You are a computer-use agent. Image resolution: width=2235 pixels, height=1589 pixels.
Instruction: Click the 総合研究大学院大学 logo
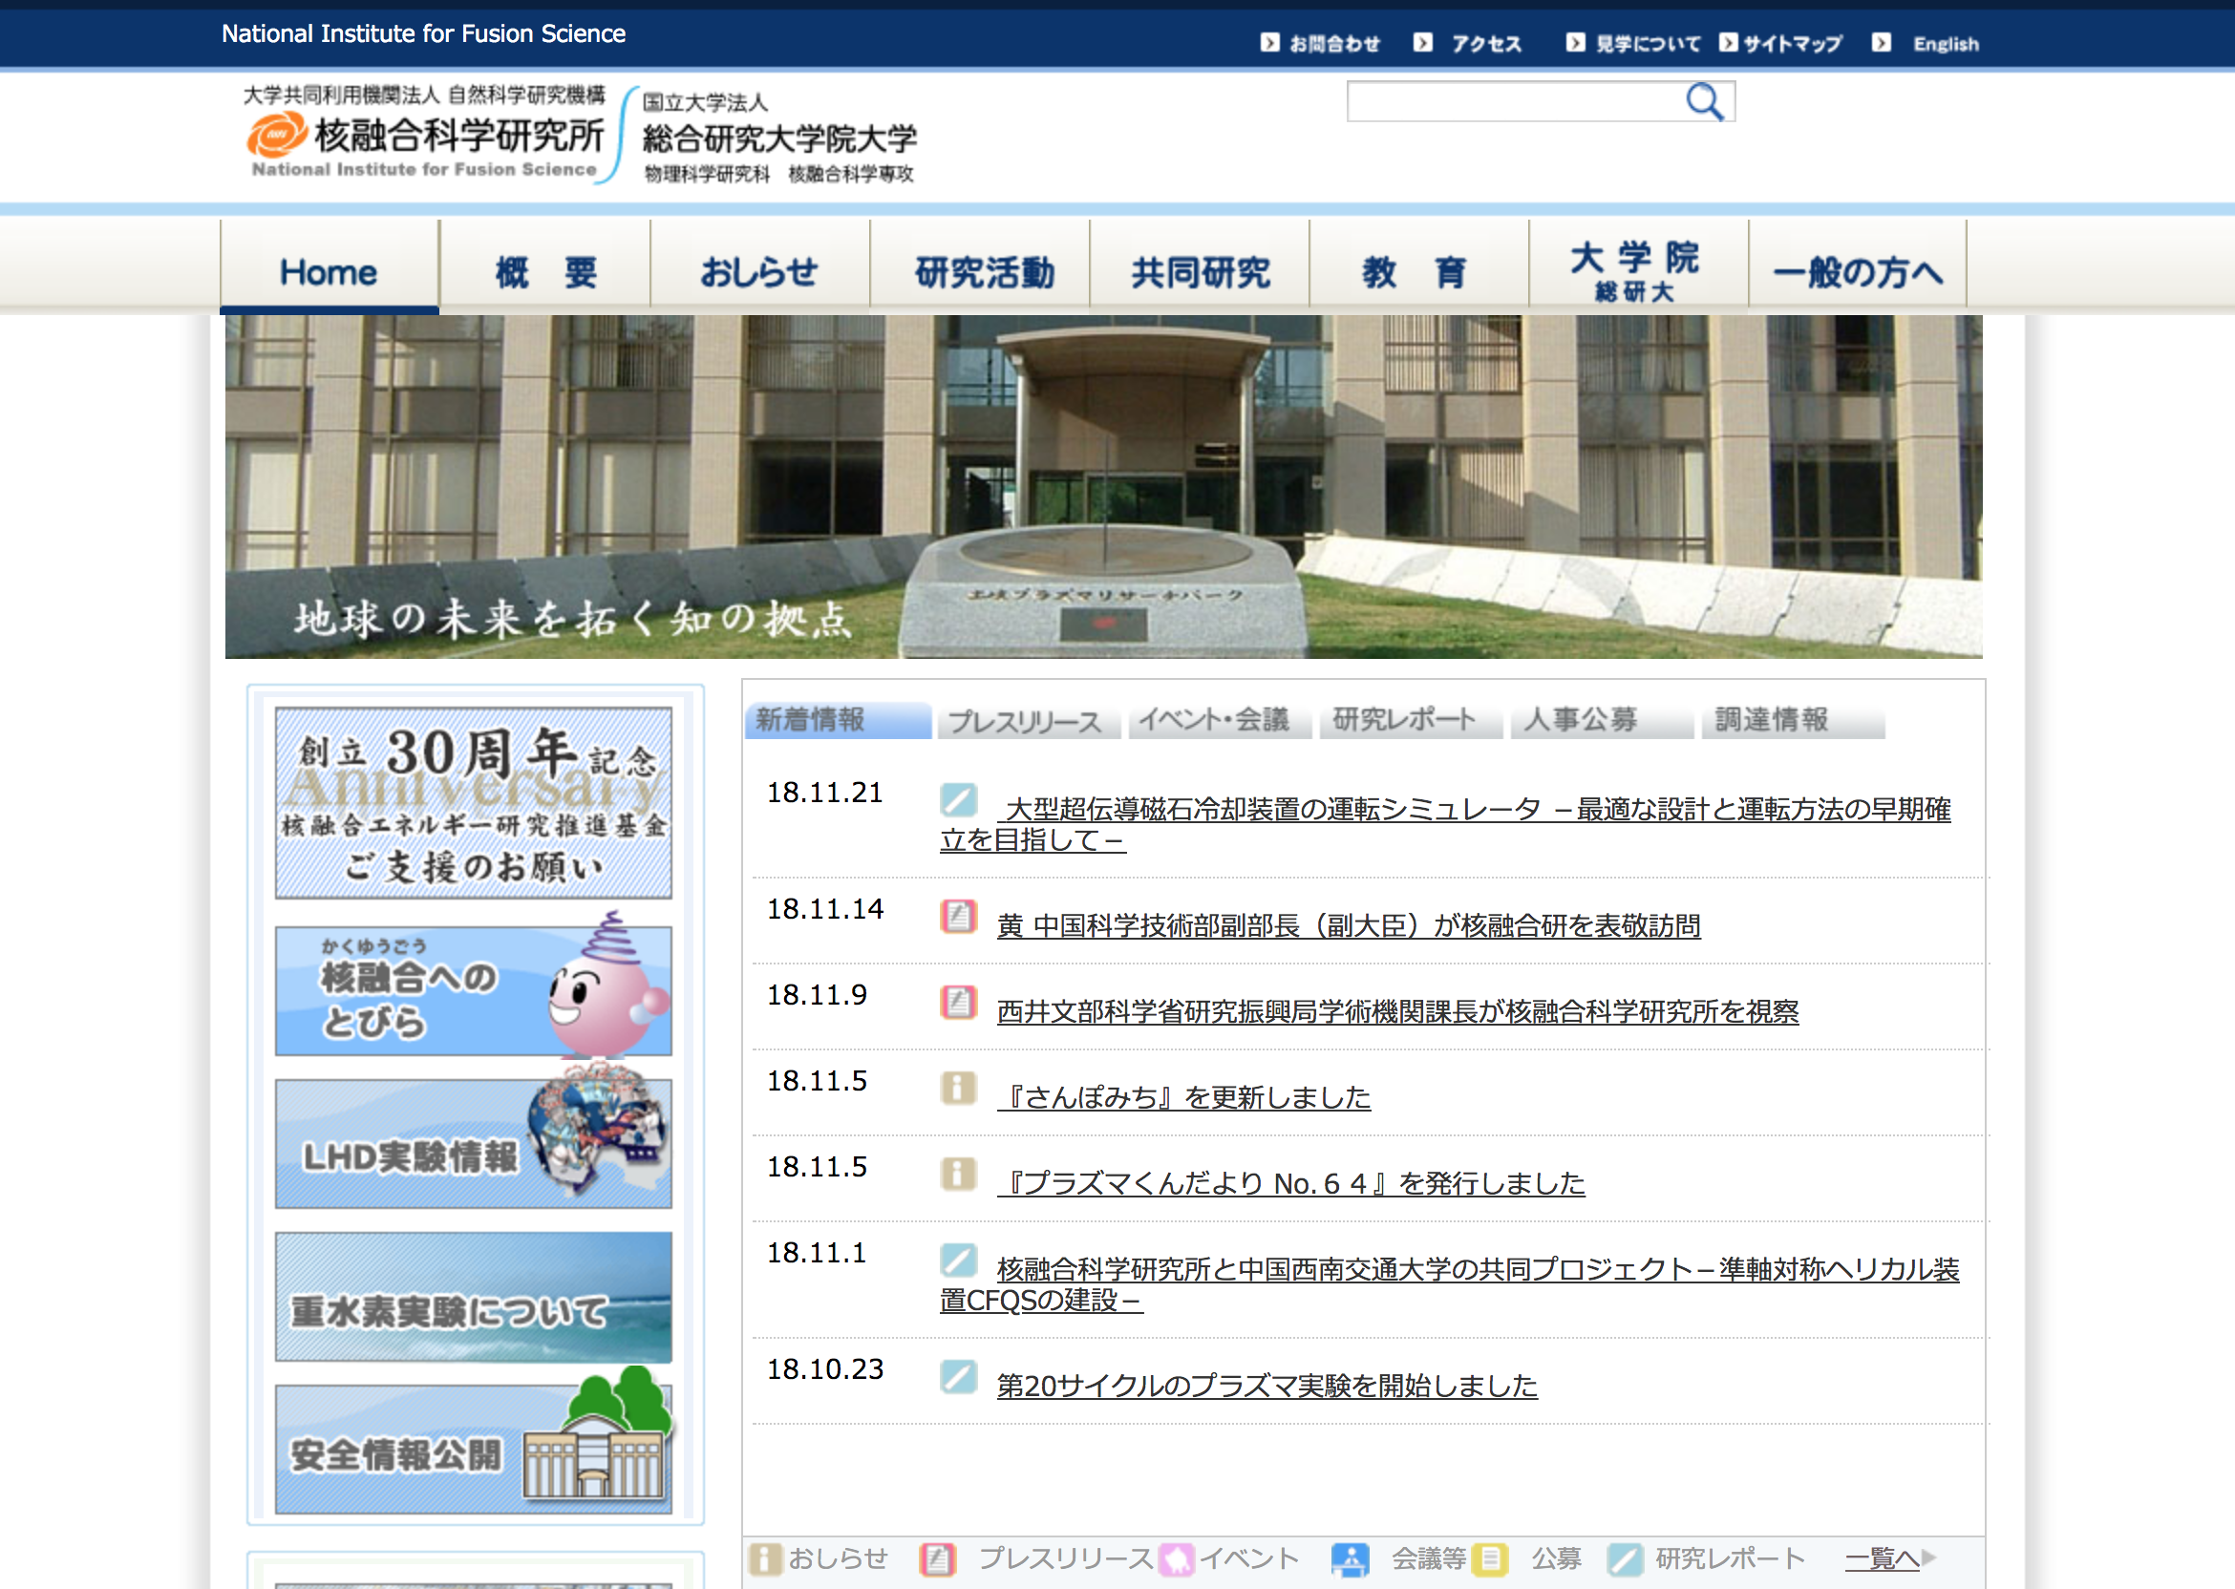click(x=779, y=137)
